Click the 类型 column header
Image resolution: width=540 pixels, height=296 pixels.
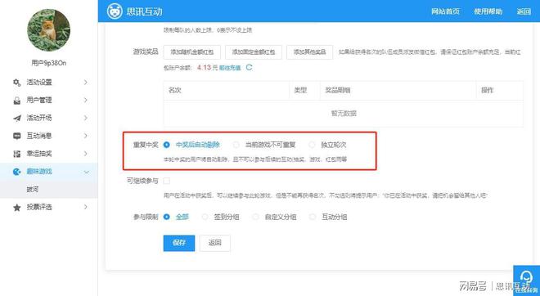300,90
